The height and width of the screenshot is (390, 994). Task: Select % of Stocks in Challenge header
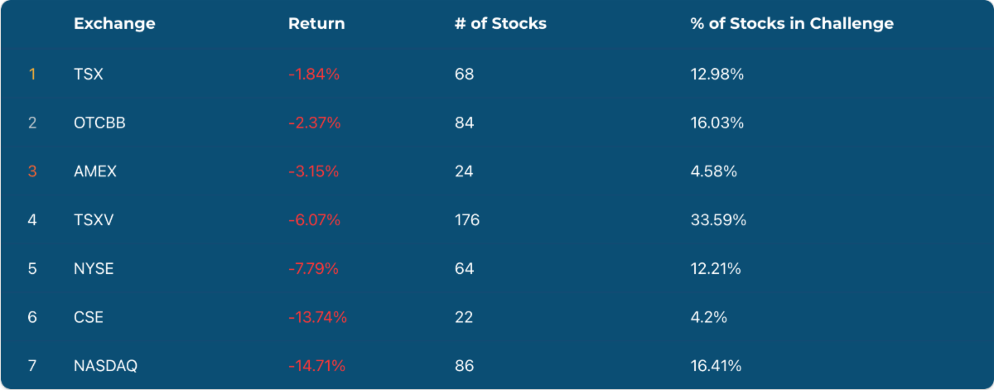click(x=791, y=24)
